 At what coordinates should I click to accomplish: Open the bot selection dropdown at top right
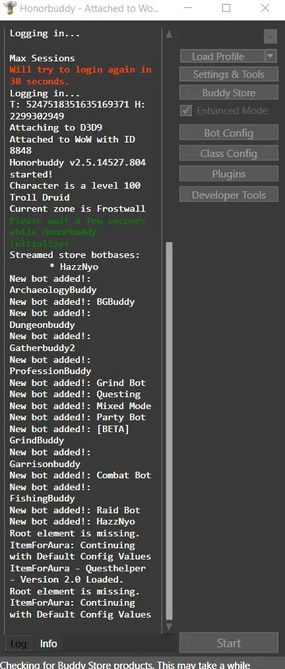270,37
